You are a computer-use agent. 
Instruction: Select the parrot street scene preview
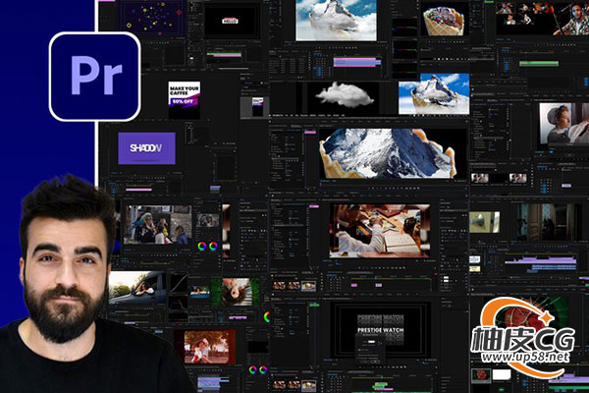(157, 225)
